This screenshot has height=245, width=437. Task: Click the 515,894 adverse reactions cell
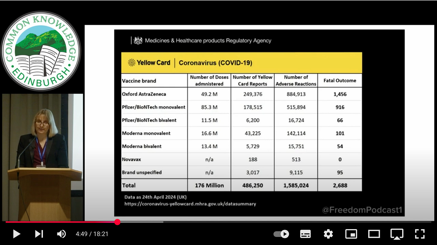[x=296, y=107]
